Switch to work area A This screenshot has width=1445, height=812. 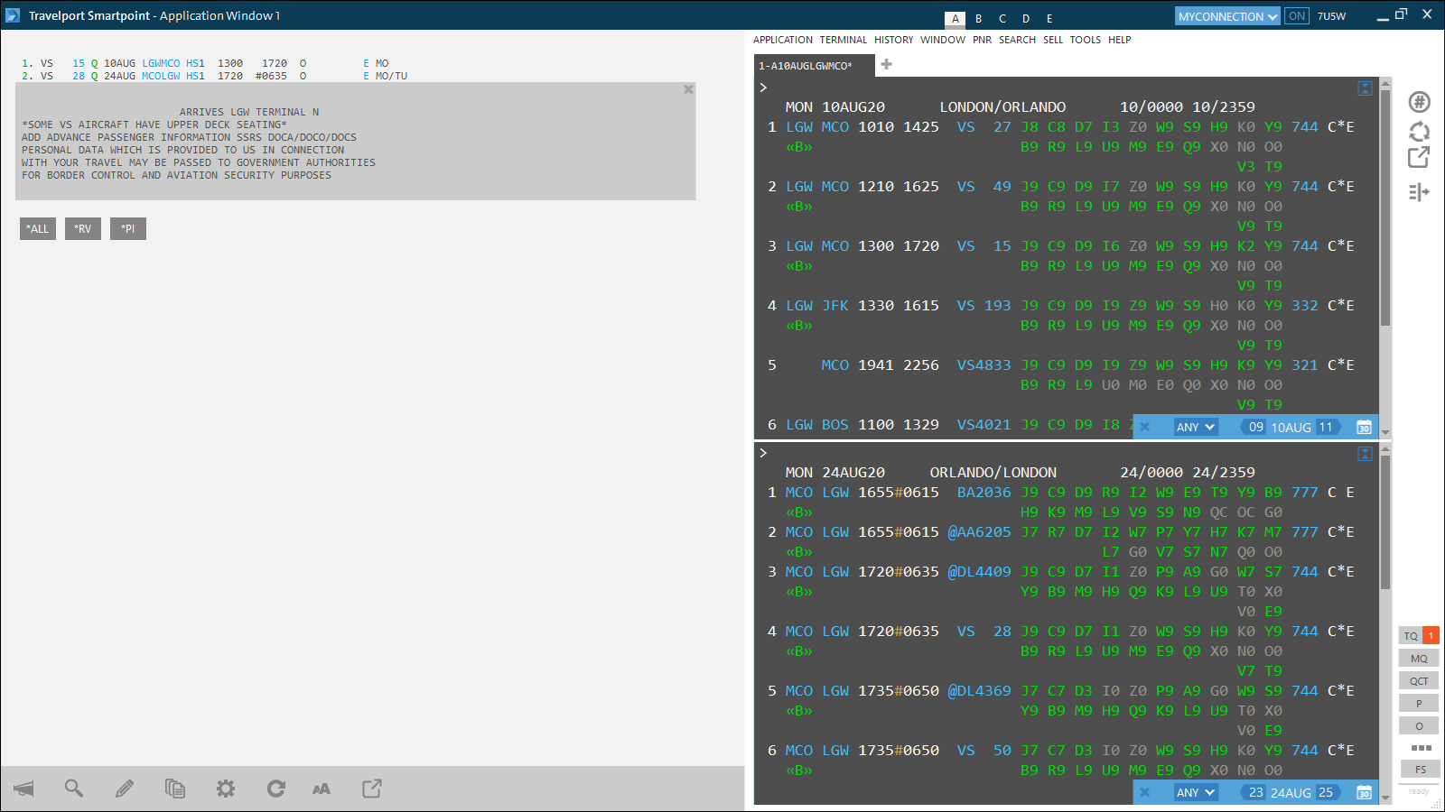point(956,19)
